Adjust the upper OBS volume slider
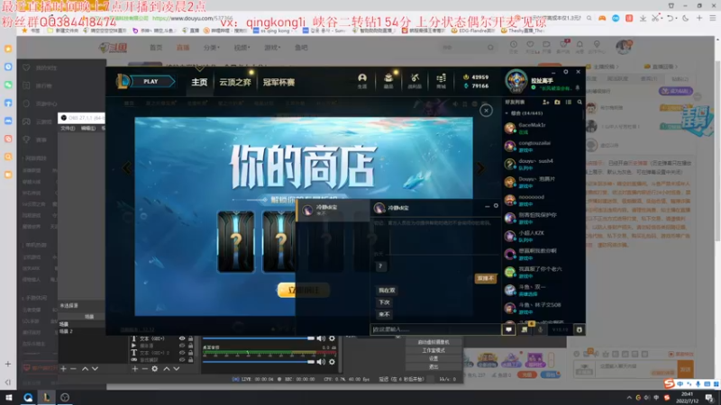Screen dimensions: 721x405 pos(259,338)
